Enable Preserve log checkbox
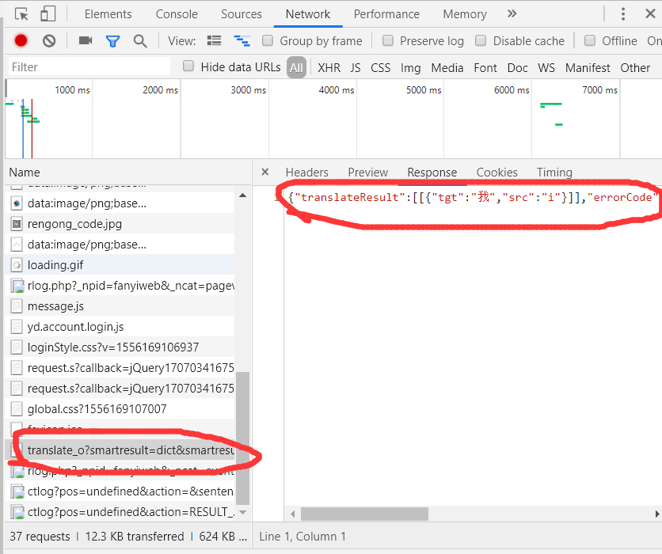The width and height of the screenshot is (662, 554). (x=387, y=40)
